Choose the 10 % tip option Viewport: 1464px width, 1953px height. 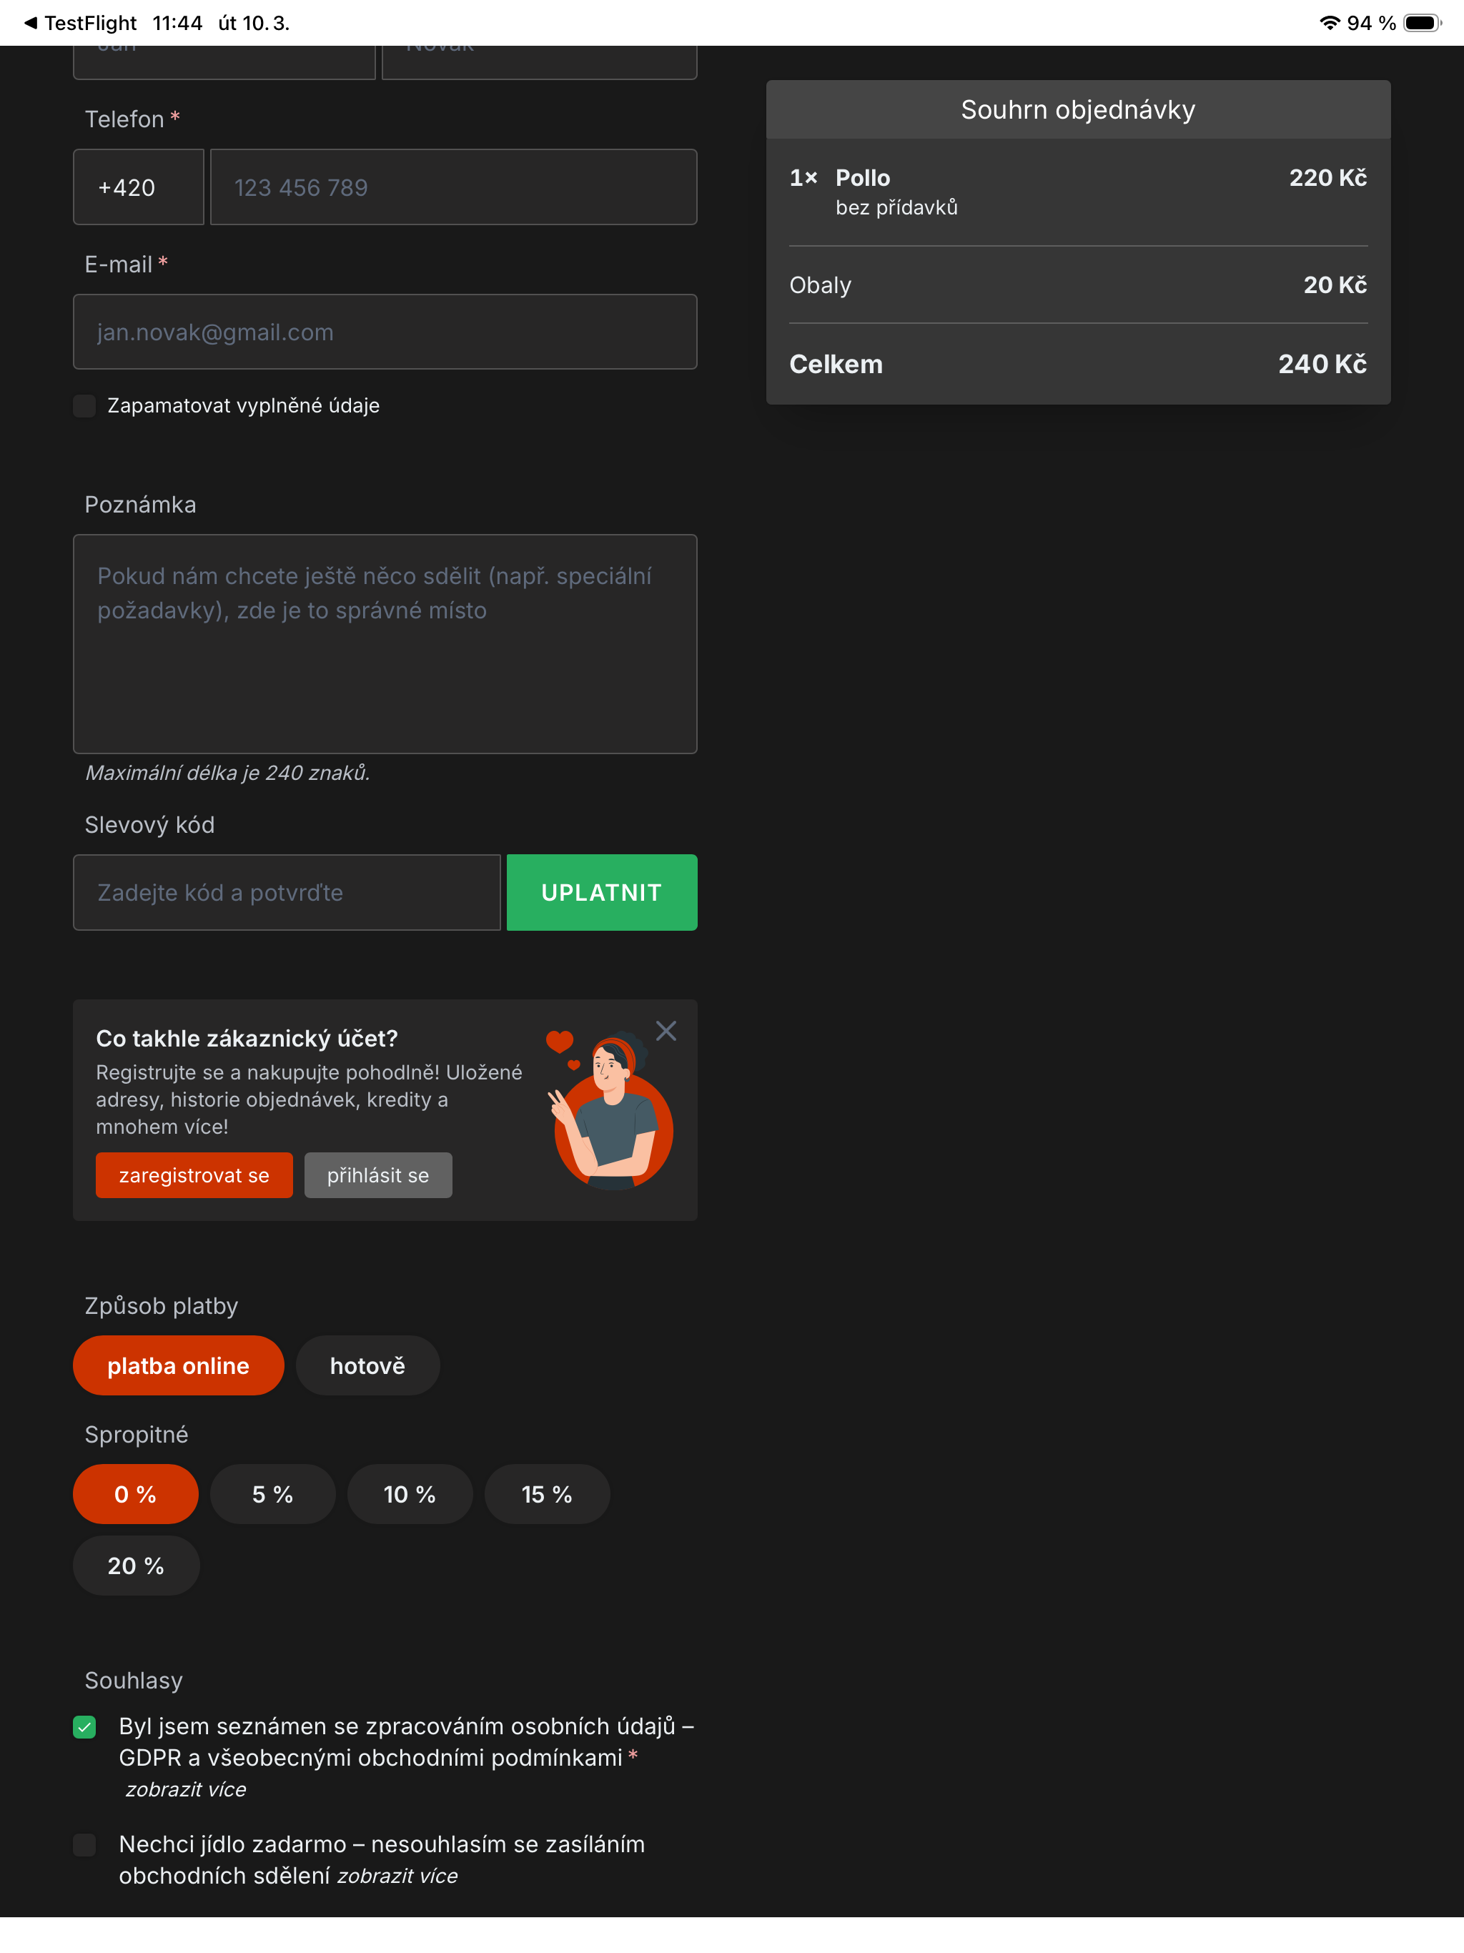[410, 1494]
